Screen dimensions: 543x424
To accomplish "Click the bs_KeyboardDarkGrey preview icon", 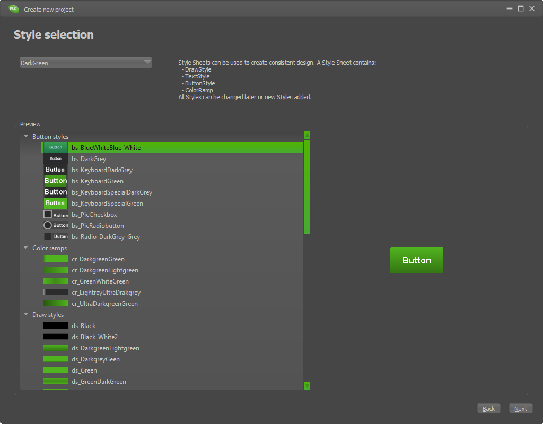I will point(55,170).
